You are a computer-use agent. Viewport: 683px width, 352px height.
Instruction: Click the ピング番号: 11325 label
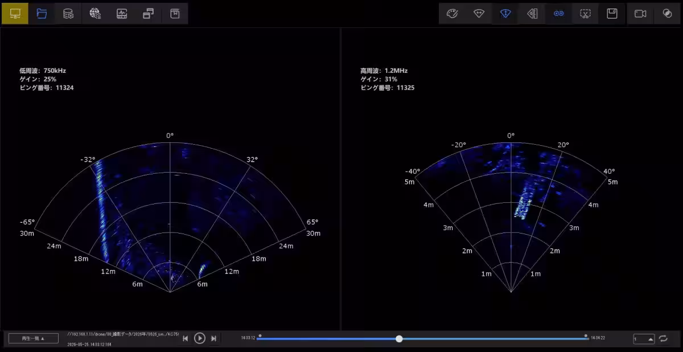coord(388,88)
